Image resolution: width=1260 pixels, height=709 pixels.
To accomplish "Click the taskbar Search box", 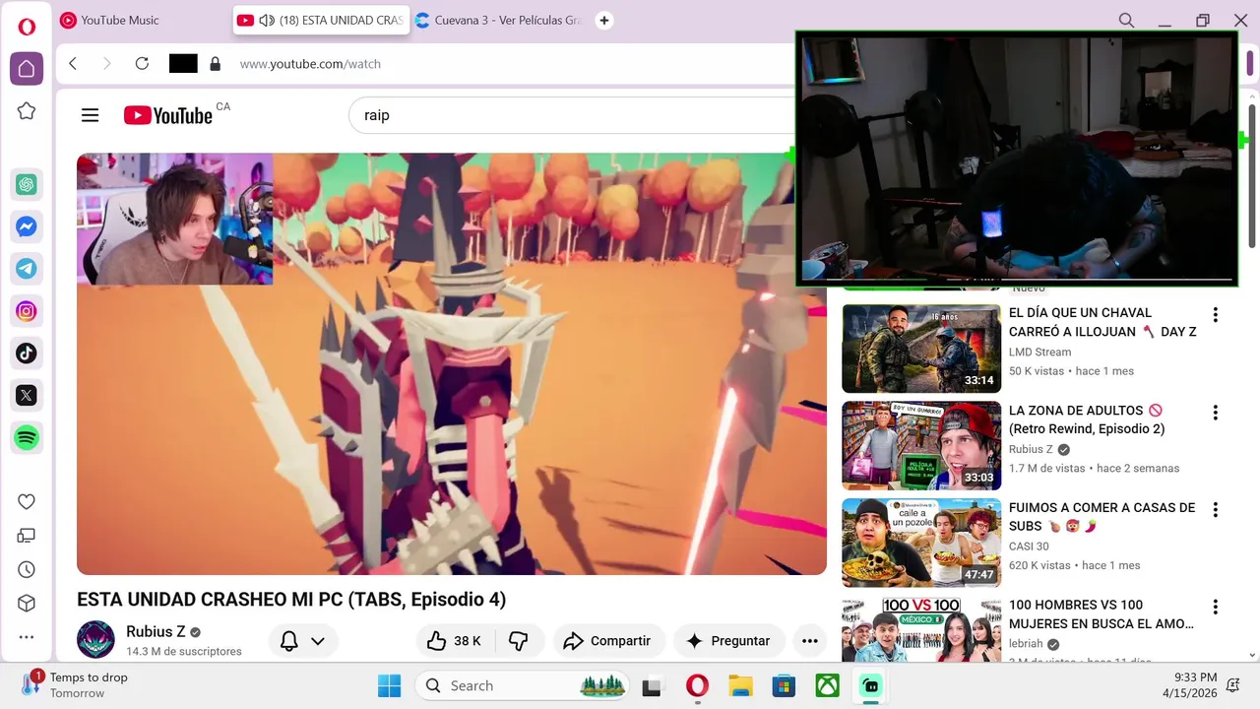I will pyautogui.click(x=521, y=685).
